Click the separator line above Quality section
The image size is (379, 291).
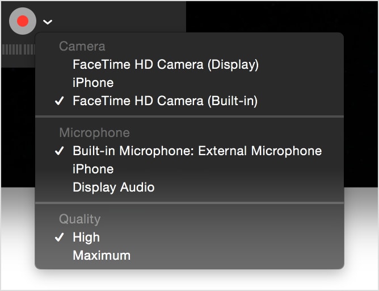coord(189,203)
